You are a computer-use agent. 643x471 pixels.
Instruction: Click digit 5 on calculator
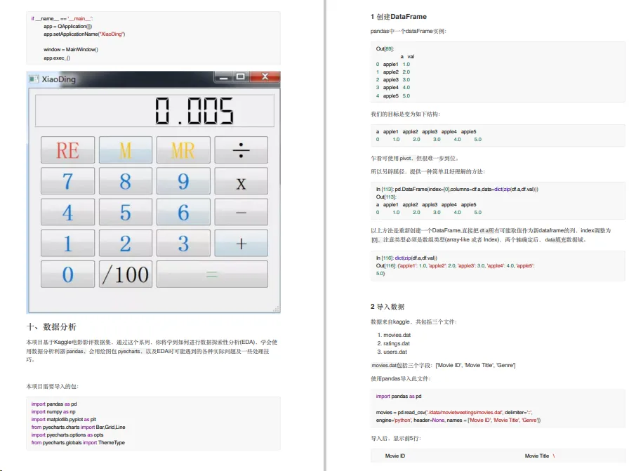(x=126, y=213)
